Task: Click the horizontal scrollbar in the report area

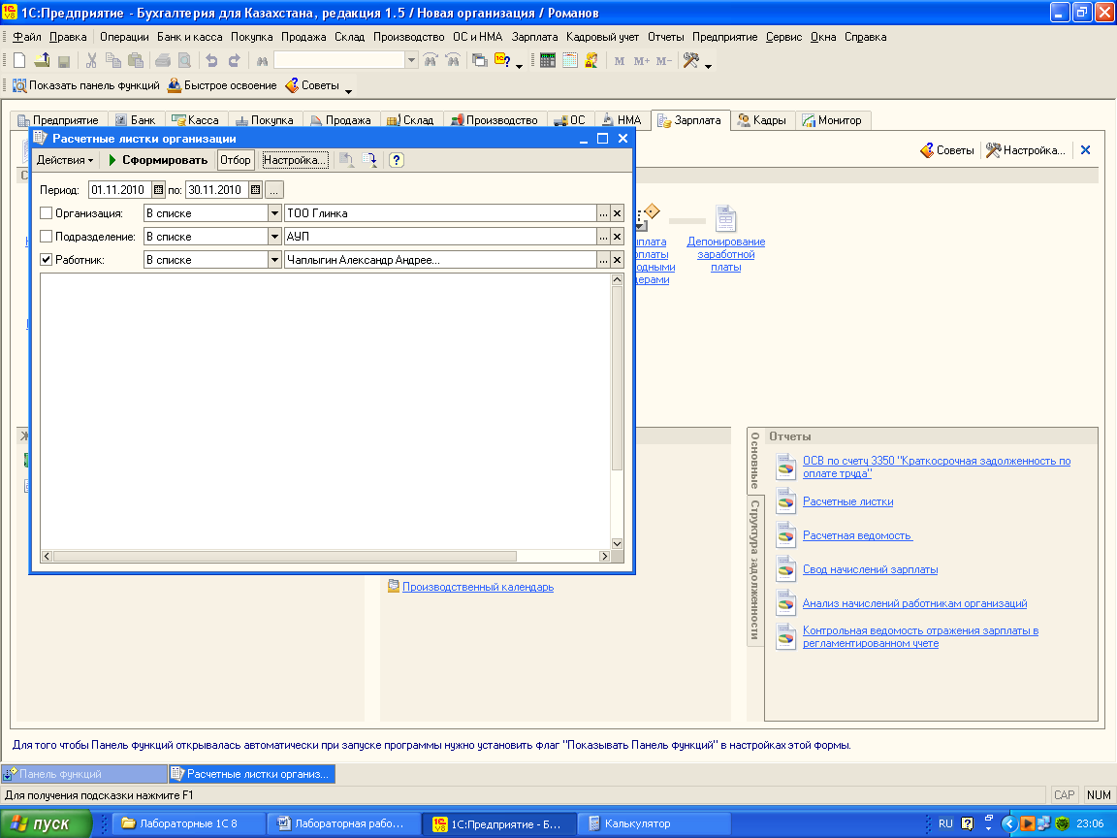Action: click(x=285, y=556)
